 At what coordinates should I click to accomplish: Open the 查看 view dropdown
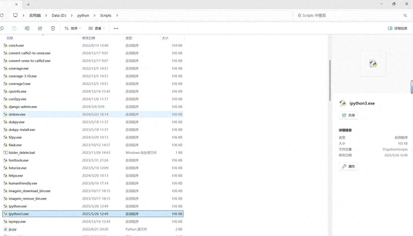tap(97, 28)
